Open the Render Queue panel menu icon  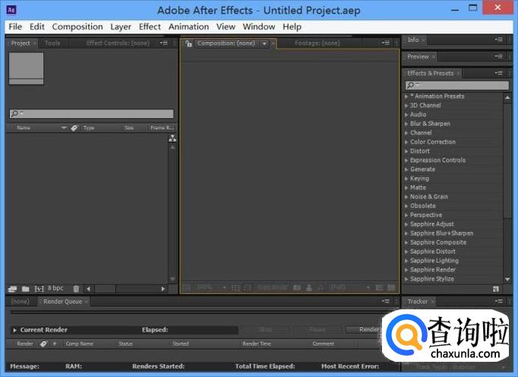385,301
